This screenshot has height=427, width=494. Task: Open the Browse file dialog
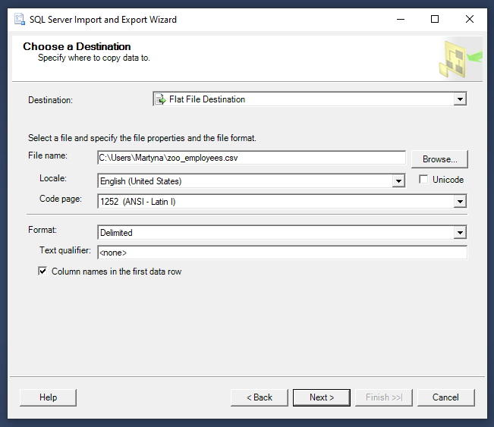point(439,159)
